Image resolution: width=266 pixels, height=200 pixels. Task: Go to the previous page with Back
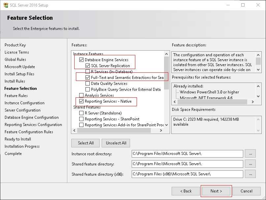(x=186, y=191)
